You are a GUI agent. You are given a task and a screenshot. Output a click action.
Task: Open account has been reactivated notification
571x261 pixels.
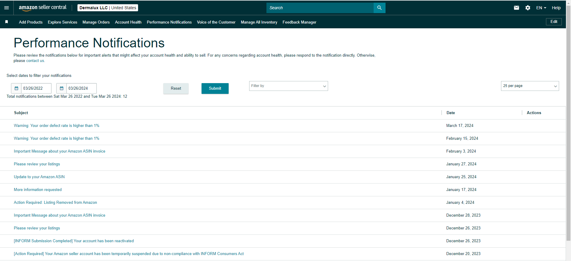click(74, 241)
